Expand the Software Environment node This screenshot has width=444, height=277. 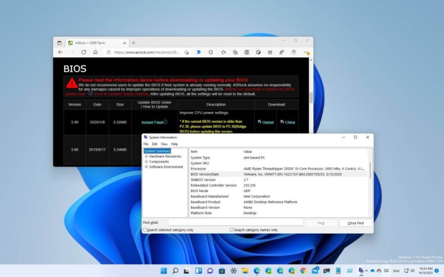[x=146, y=167]
